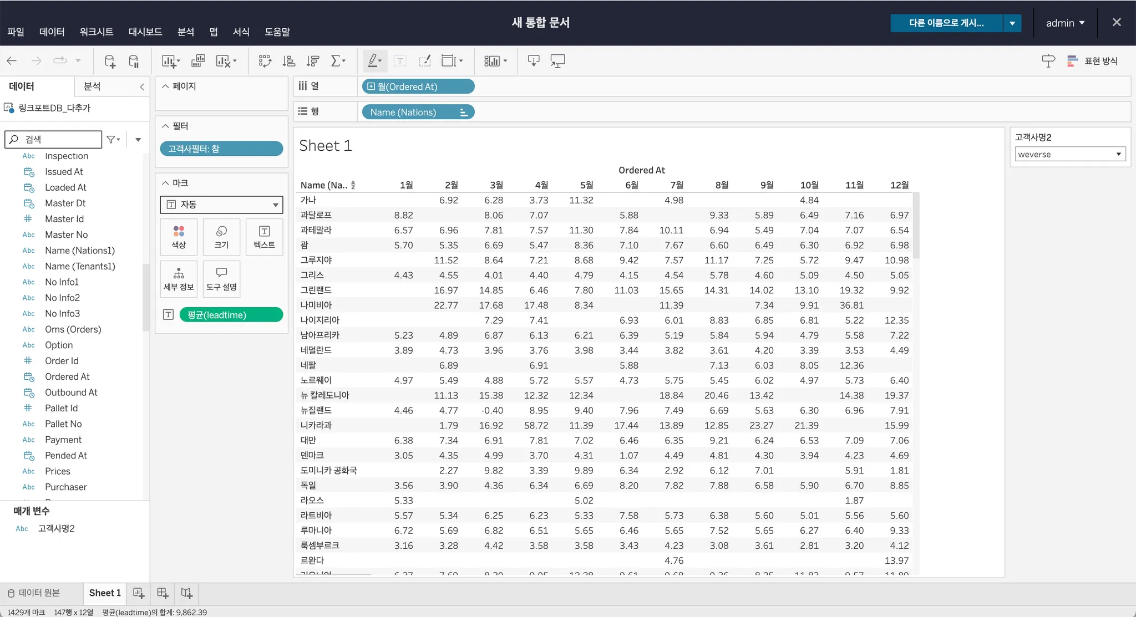Click the sort descending toolbar icon
The width and height of the screenshot is (1136, 617).
tap(313, 61)
